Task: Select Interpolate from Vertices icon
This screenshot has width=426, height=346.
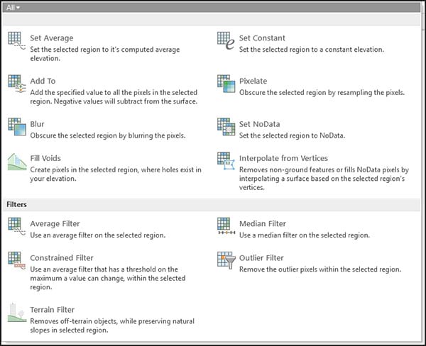Action: [x=225, y=162]
